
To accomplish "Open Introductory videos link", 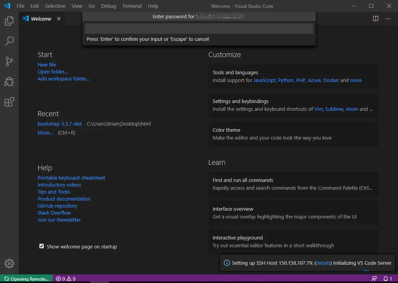I will point(59,185).
